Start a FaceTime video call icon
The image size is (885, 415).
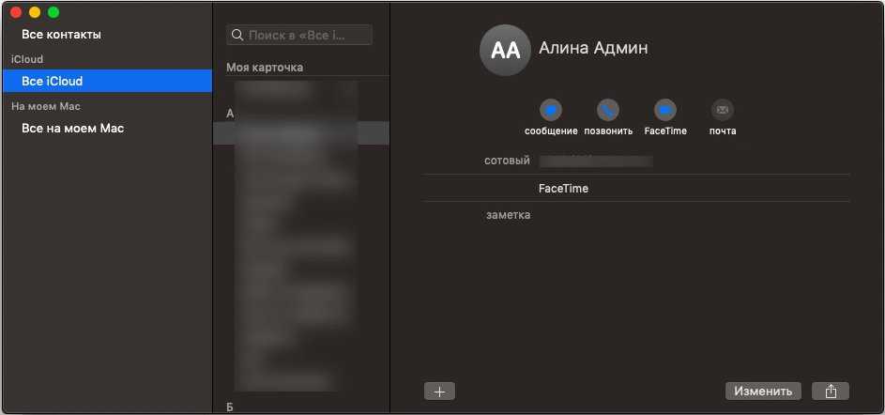pos(665,109)
